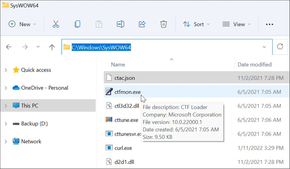Select This PC in navigation pane
The width and height of the screenshot is (290, 169).
click(29, 106)
